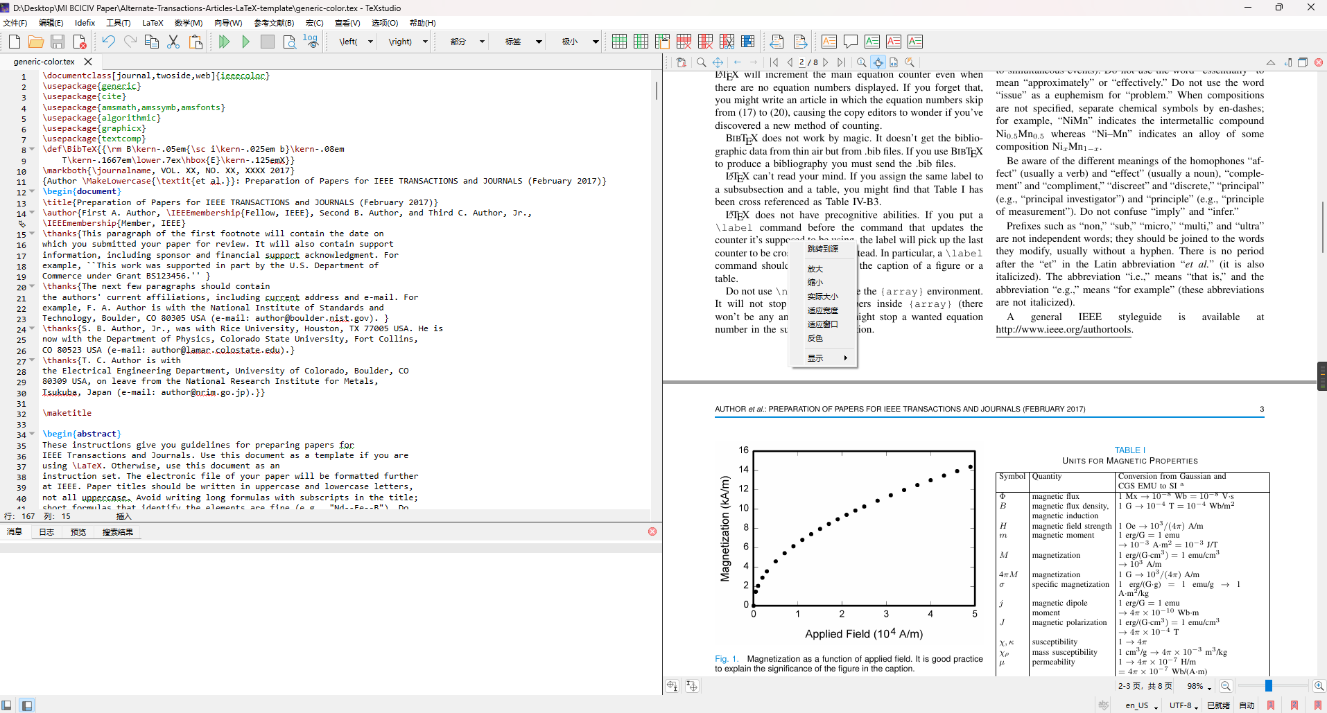
Task: Choose 跳转到源 in the context menu
Action: point(823,249)
